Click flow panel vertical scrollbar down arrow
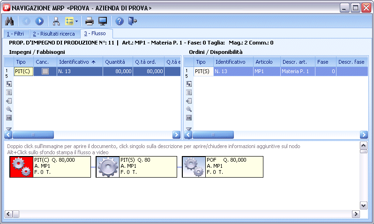This screenshot has width=374, height=224. (x=364, y=206)
